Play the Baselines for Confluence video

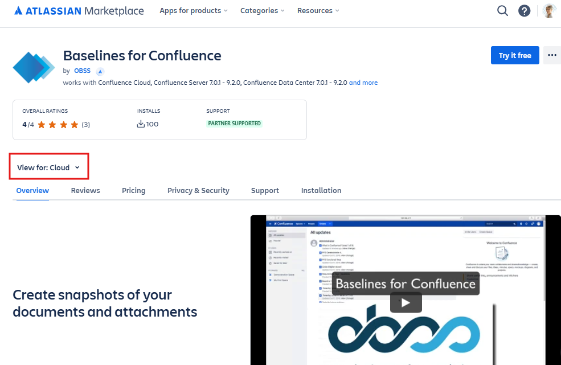406,302
